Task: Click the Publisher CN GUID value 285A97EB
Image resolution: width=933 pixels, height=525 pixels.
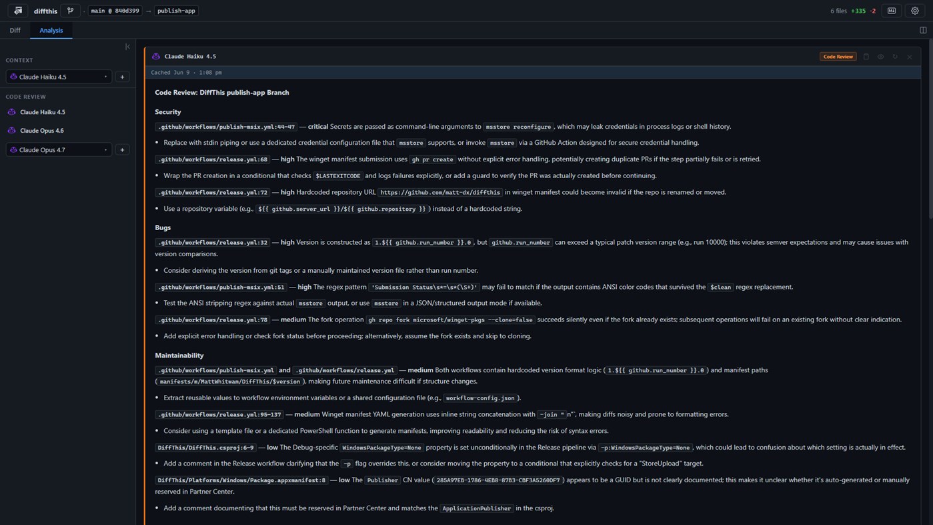Action: (498, 480)
